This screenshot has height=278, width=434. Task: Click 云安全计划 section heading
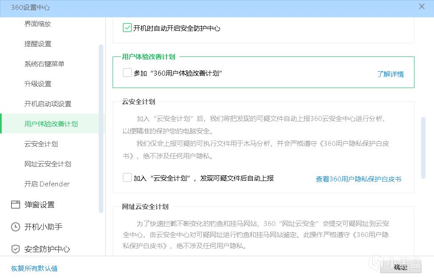point(139,102)
